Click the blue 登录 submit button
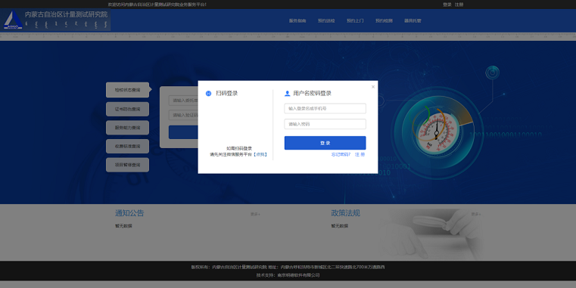576x288 pixels. pos(325,143)
